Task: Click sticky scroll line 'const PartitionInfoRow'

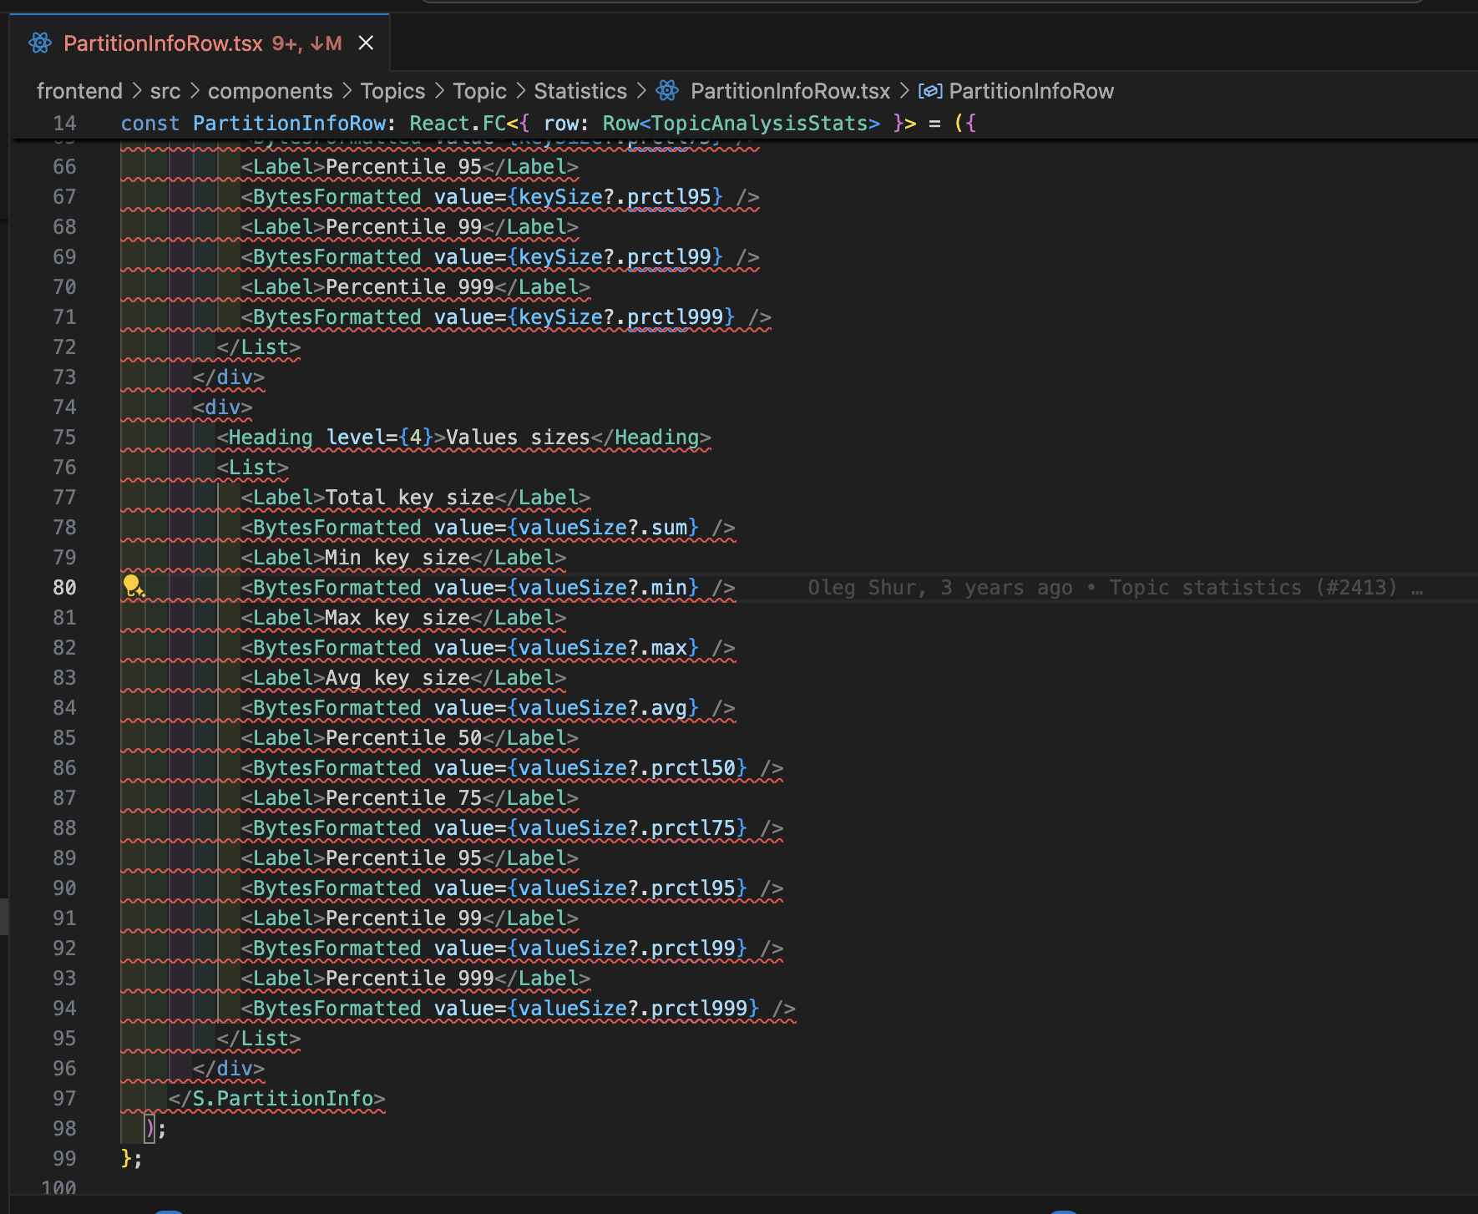Action: click(x=548, y=124)
